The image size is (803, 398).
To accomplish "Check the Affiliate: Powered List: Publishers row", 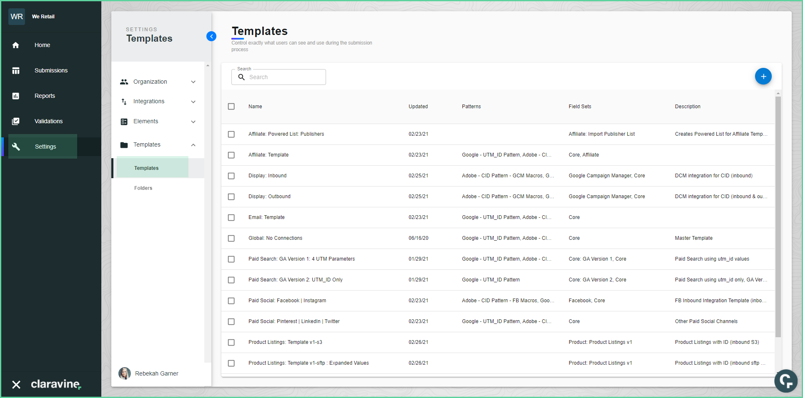I will coord(231,134).
